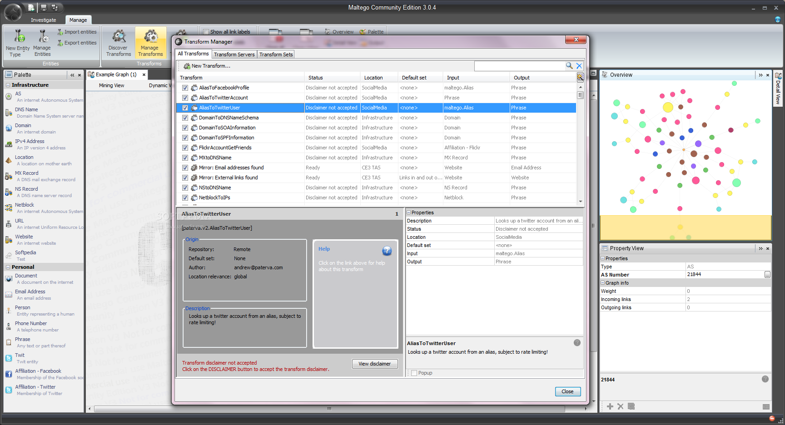785x425 pixels.
Task: Click the blue Help question mark icon
Action: tap(387, 251)
